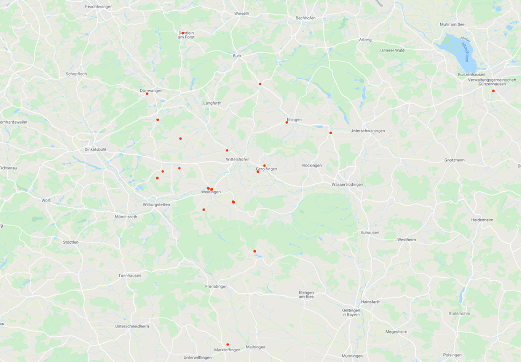Viewport: 521px width, 362px height.
Task: Select the red marker at Ehingen
Action: point(287,122)
